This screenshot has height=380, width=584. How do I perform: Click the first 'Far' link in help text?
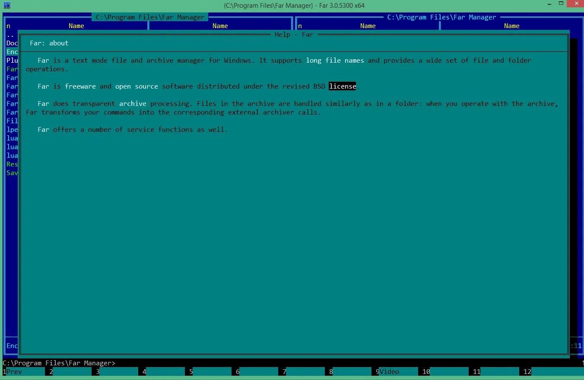(43, 61)
